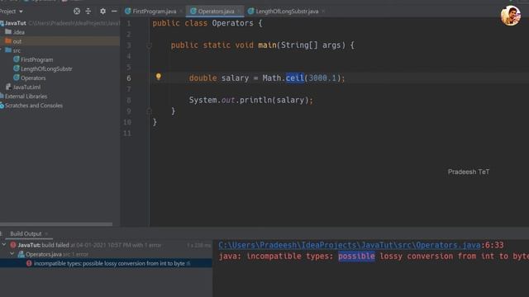Close the FirstProgram.java tab

click(x=181, y=12)
